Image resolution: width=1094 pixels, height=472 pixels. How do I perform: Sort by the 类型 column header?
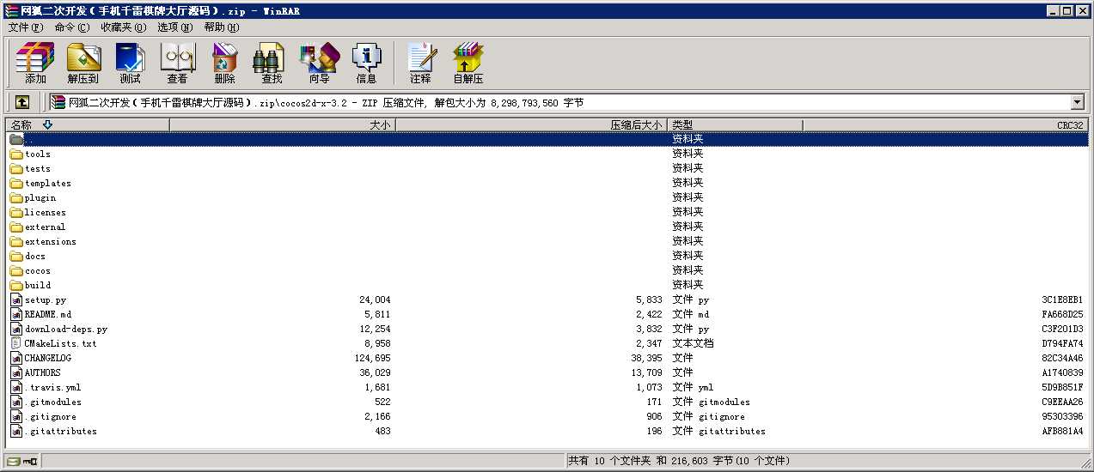(735, 125)
